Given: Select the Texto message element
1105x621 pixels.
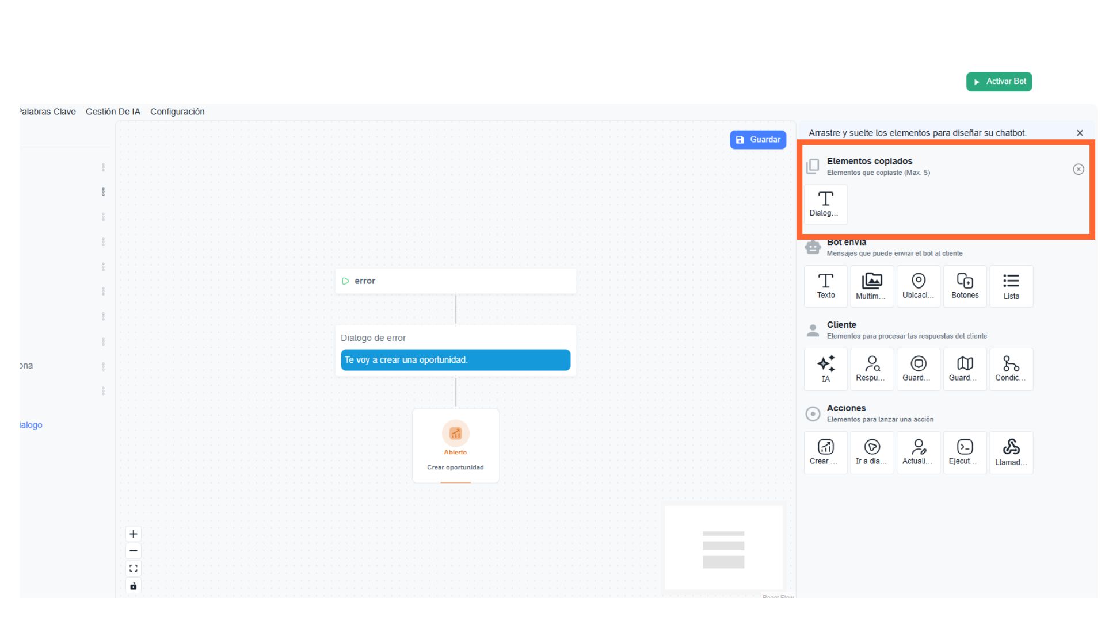Looking at the screenshot, I should point(825,286).
